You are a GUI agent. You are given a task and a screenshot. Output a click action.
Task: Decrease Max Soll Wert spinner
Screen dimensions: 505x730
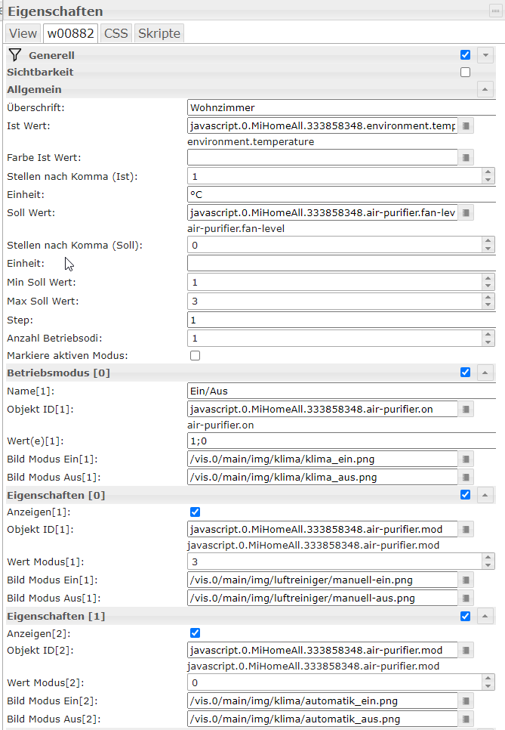[488, 305]
